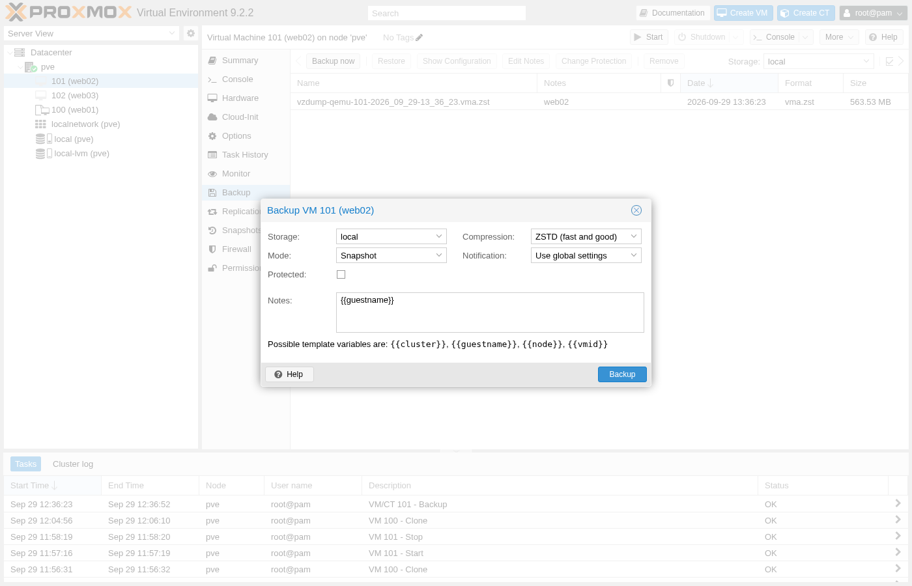Click the Create CT button
912x586 pixels.
(806, 13)
